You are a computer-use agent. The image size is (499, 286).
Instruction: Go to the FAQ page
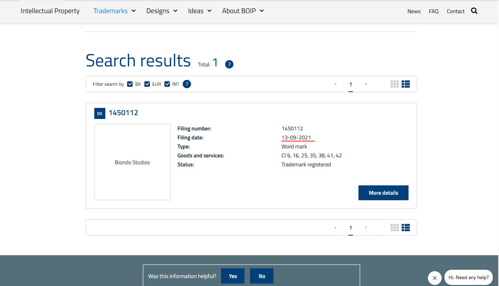coord(433,11)
